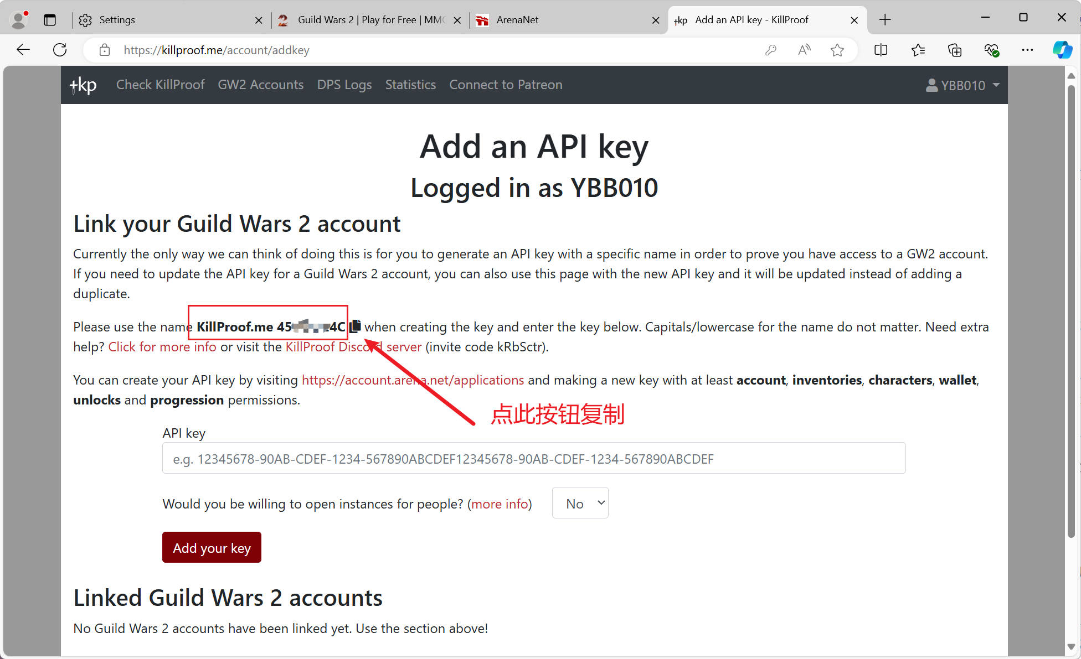The image size is (1081, 659).
Task: Open GW2 Accounts page
Action: click(x=260, y=85)
